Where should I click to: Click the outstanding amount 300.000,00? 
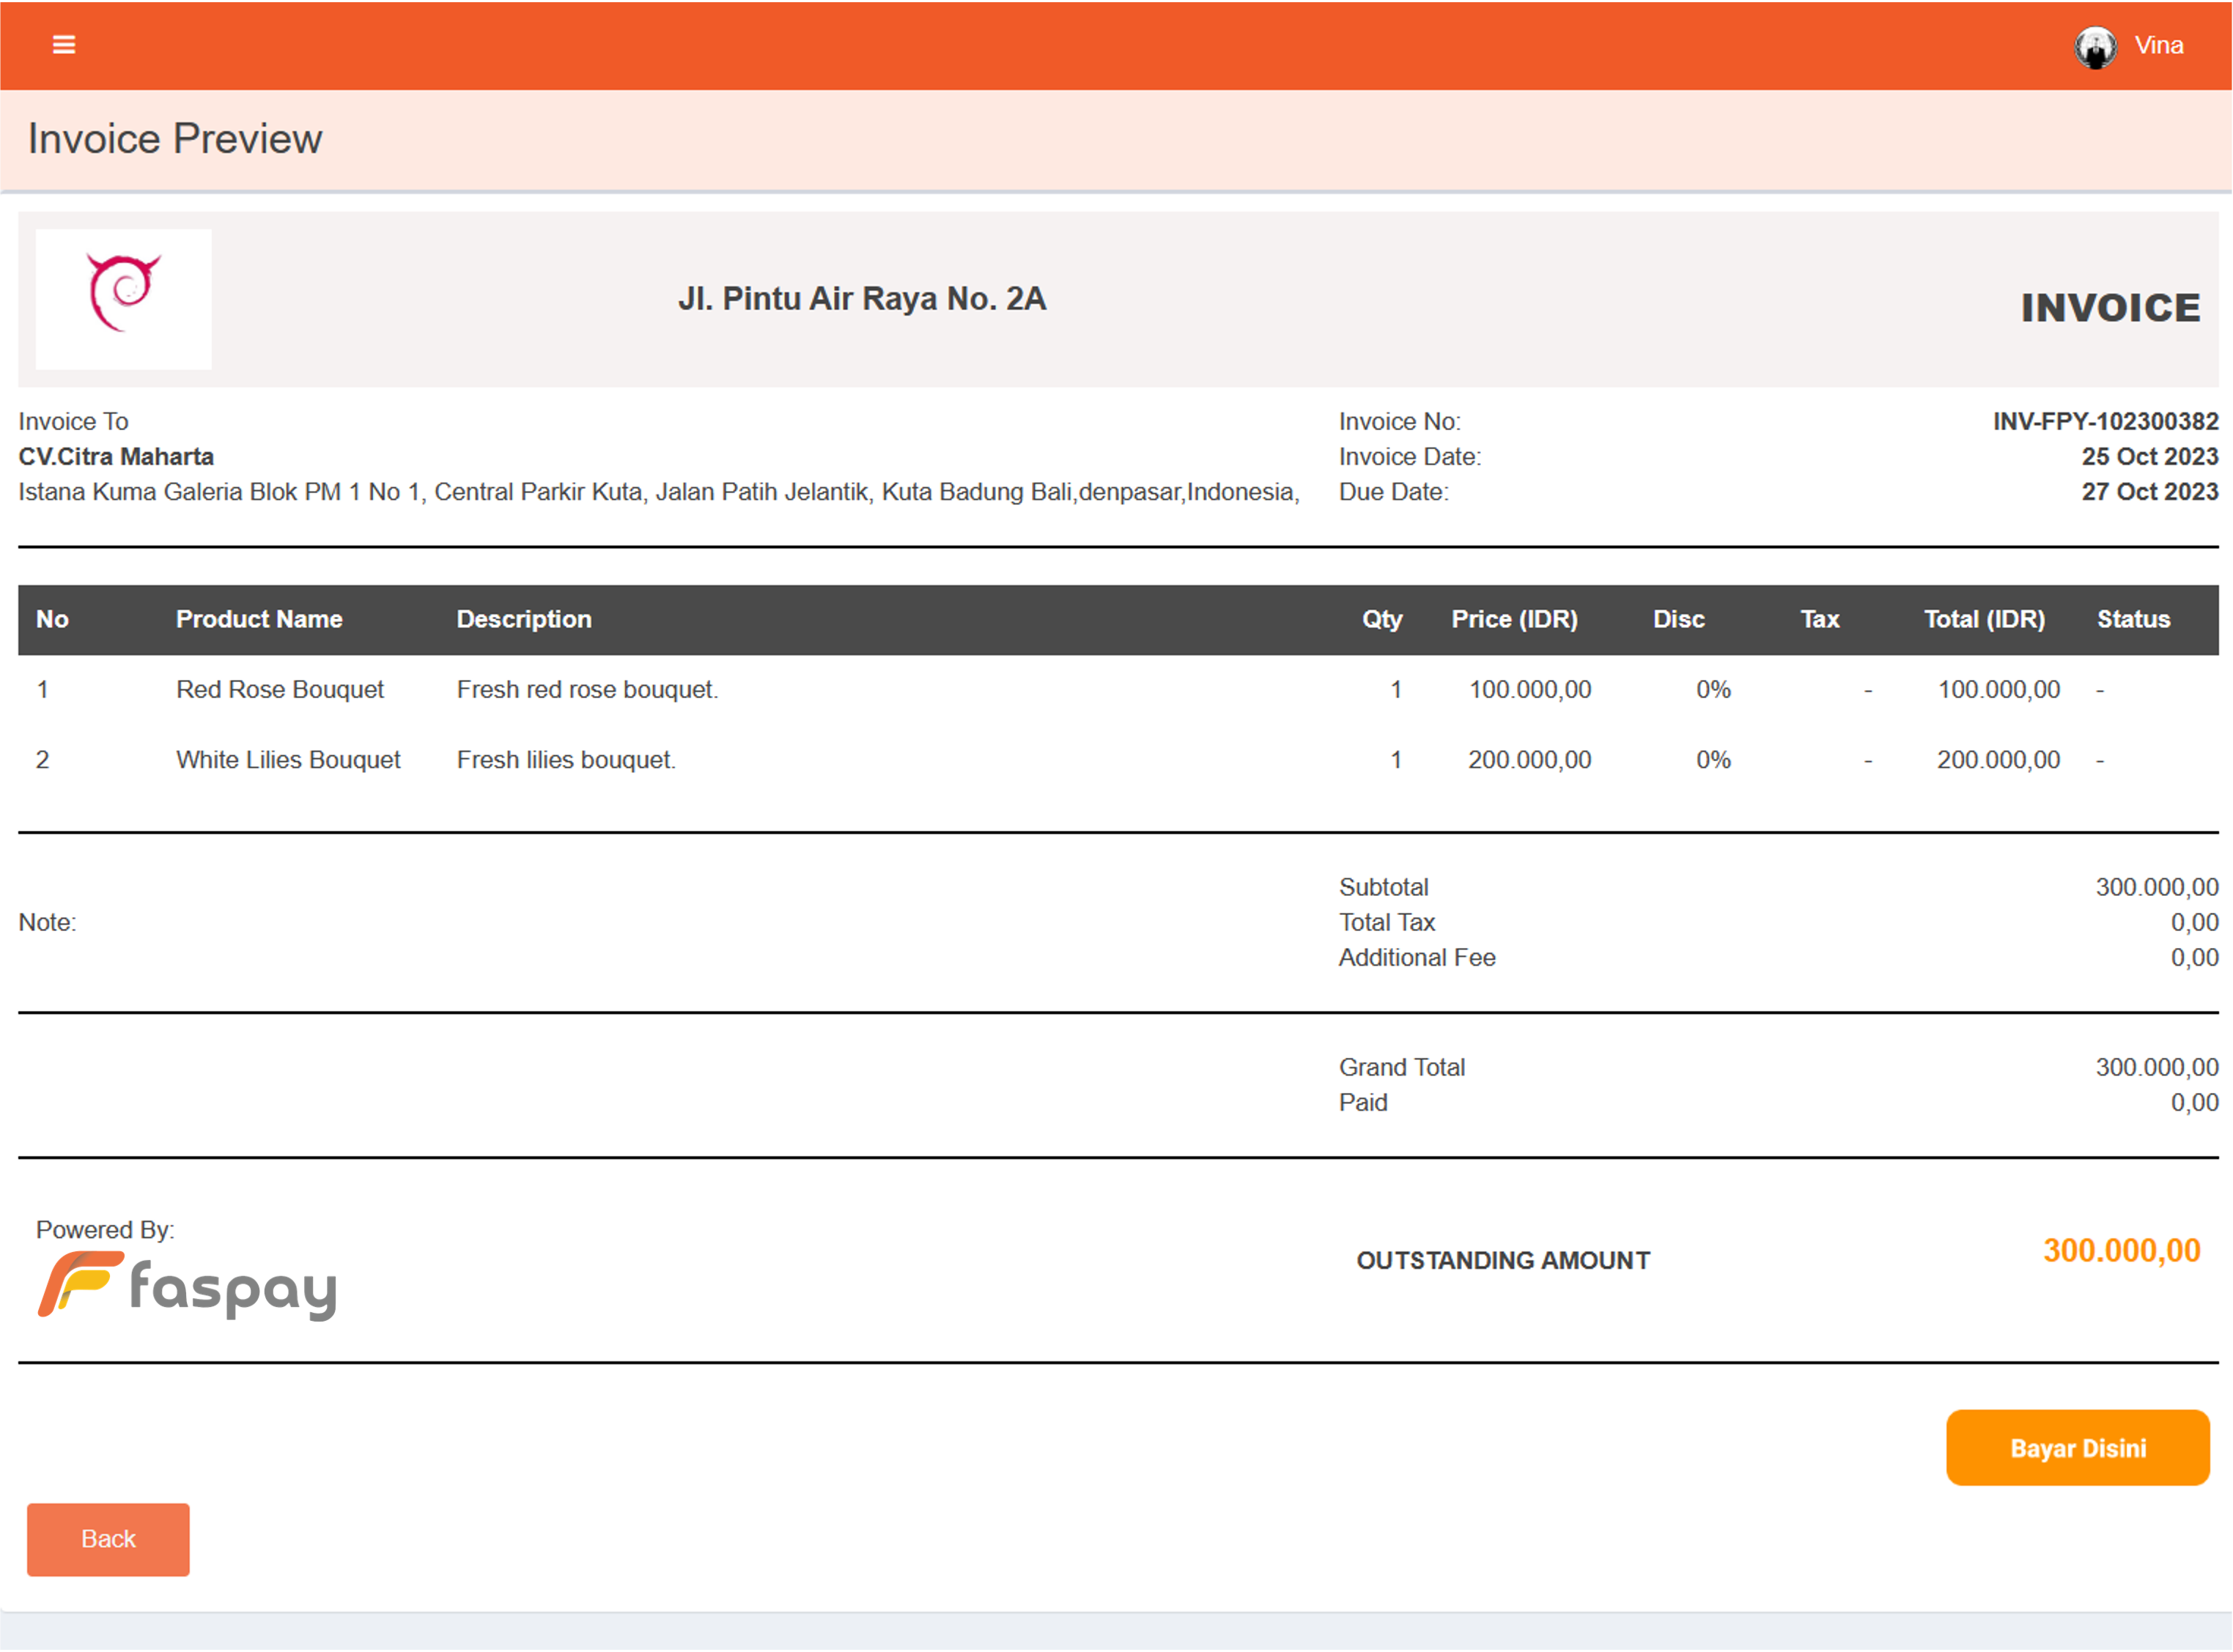2121,1250
